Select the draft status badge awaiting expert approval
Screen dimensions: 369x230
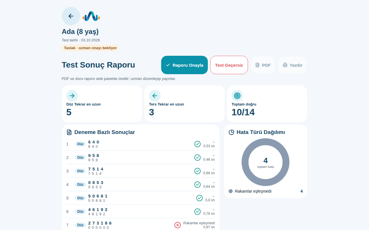90,48
